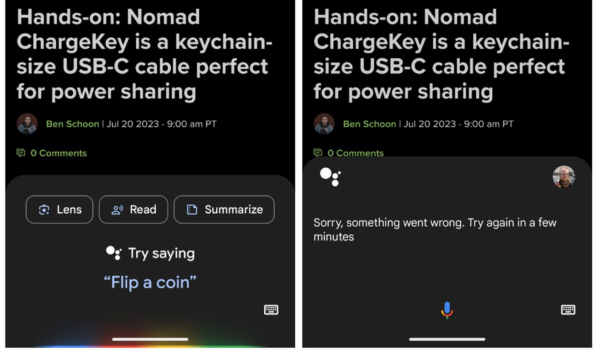Tap the Nomad ChargeKey headline above the Lens chip
The width and height of the screenshot is (598, 353).
(144, 54)
